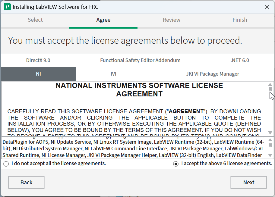The width and height of the screenshot is (275, 197).
Task: Close the LabVIEW installer window
Action: (x=267, y=7)
